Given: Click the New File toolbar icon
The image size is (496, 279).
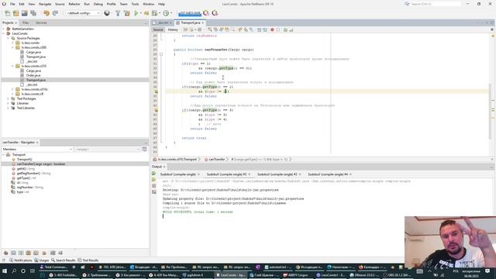Looking at the screenshot, I should [7, 13].
